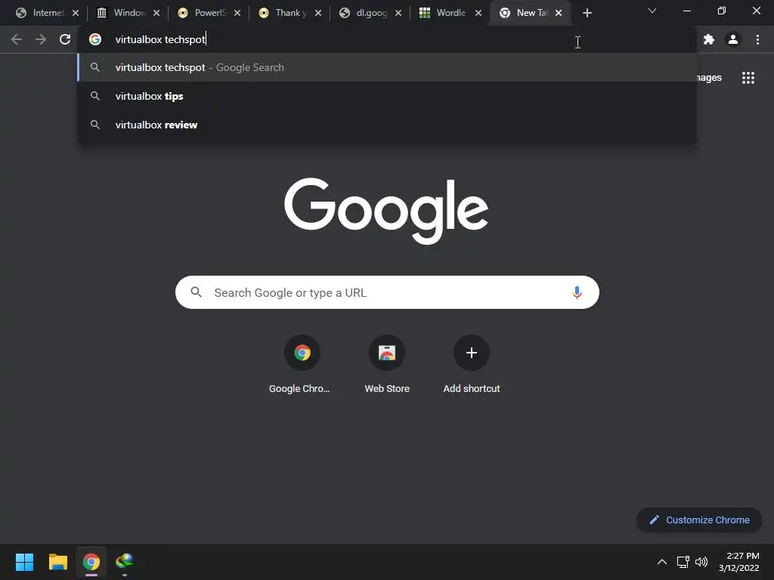The height and width of the screenshot is (580, 774).
Task: Open the volume speaker tray icon
Action: (701, 562)
